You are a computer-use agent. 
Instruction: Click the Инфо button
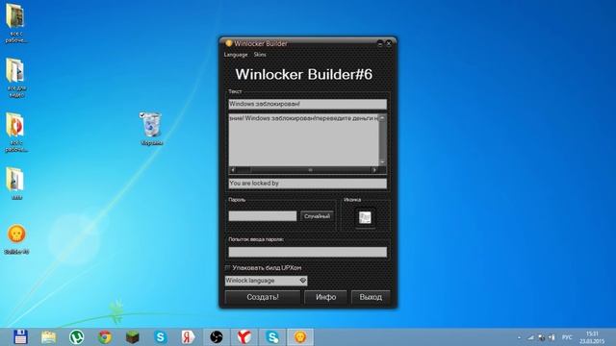click(x=325, y=297)
